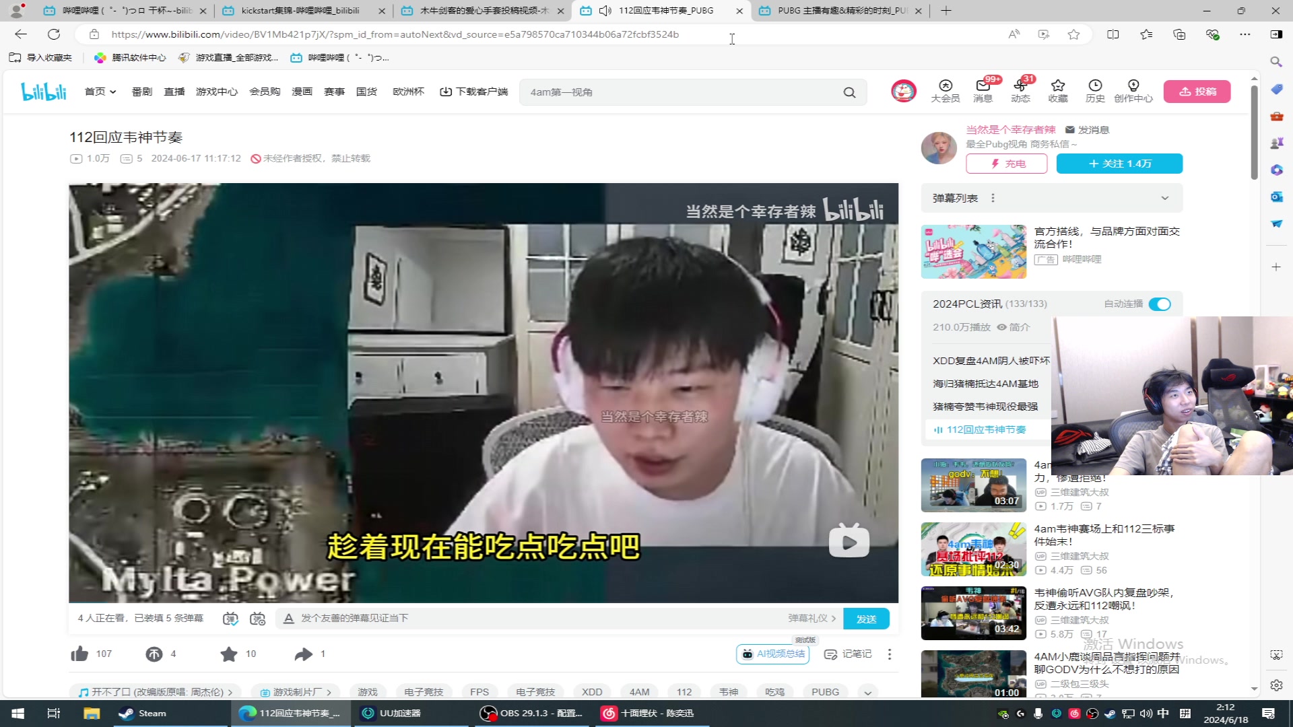The width and height of the screenshot is (1293, 727).
Task: Open AI视频总结 summary button
Action: click(x=773, y=654)
